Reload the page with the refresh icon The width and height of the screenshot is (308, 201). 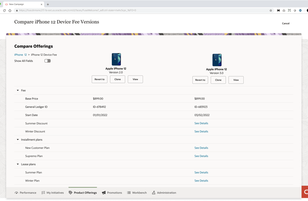(4, 10)
